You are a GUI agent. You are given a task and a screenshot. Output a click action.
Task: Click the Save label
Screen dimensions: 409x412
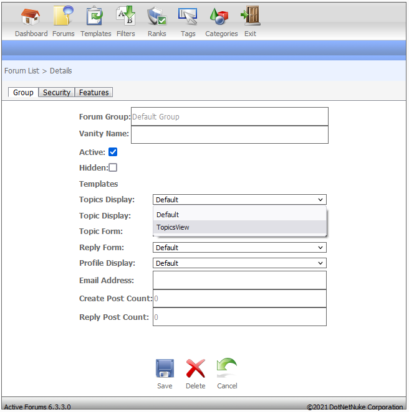point(165,386)
